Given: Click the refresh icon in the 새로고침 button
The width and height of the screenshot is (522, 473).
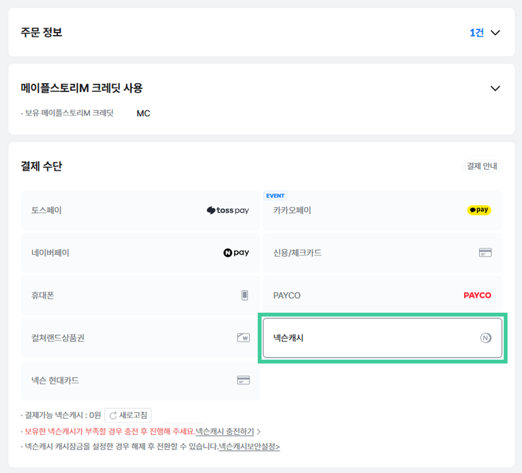Looking at the screenshot, I should point(113,415).
